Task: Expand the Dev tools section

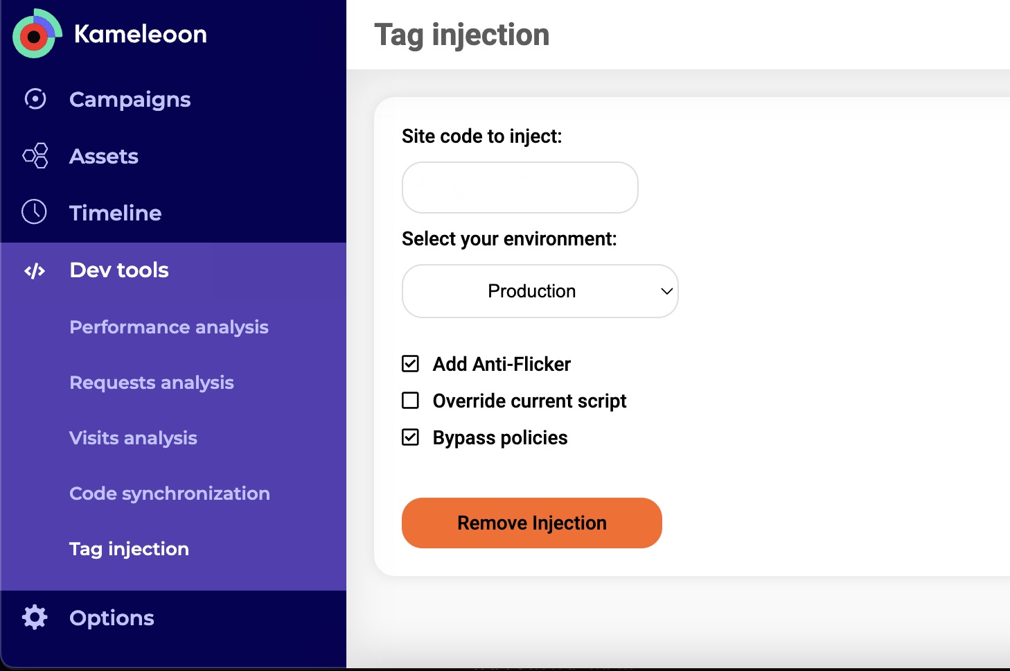Action: tap(118, 270)
